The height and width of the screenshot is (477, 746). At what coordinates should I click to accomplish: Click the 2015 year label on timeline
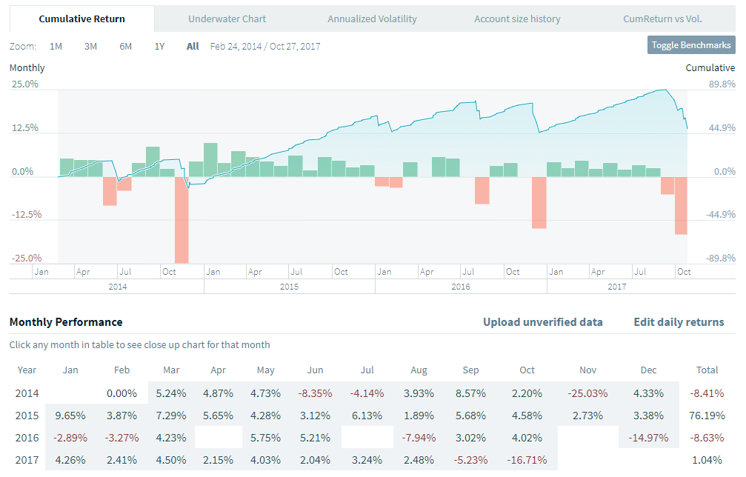tap(290, 286)
